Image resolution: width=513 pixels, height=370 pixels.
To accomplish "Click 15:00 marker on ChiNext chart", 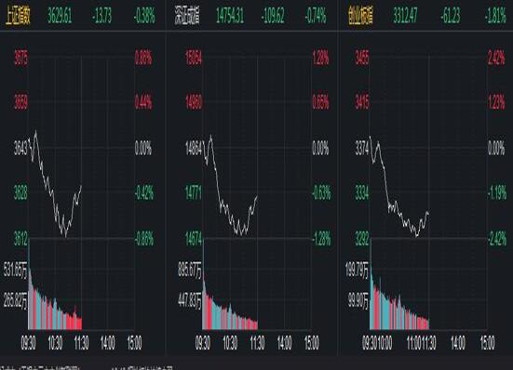I will [487, 343].
